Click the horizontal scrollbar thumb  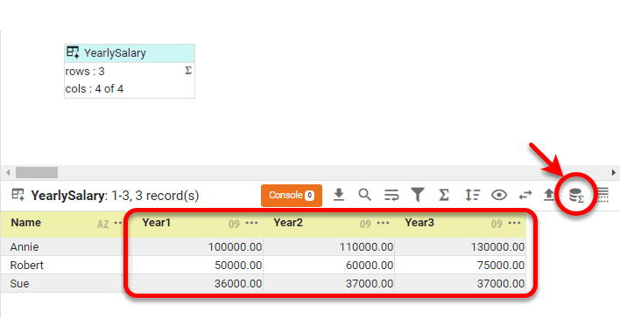[37, 172]
